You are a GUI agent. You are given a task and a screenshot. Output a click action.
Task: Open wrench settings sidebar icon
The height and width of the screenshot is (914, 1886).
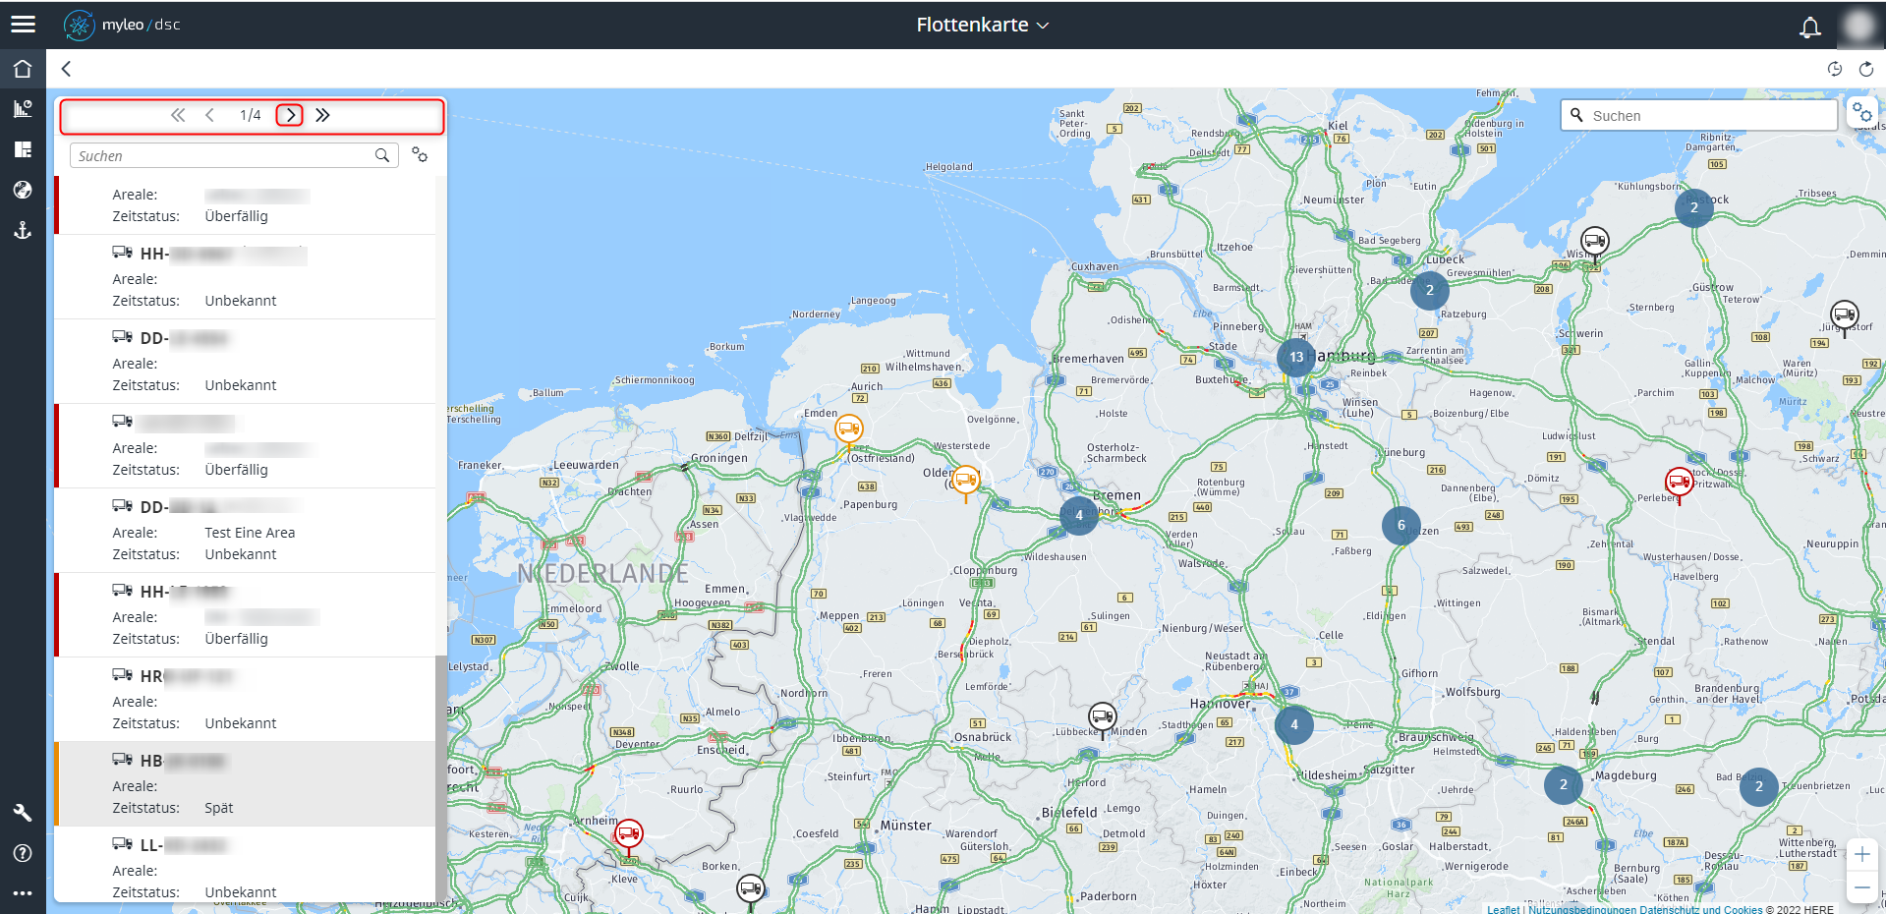23,813
